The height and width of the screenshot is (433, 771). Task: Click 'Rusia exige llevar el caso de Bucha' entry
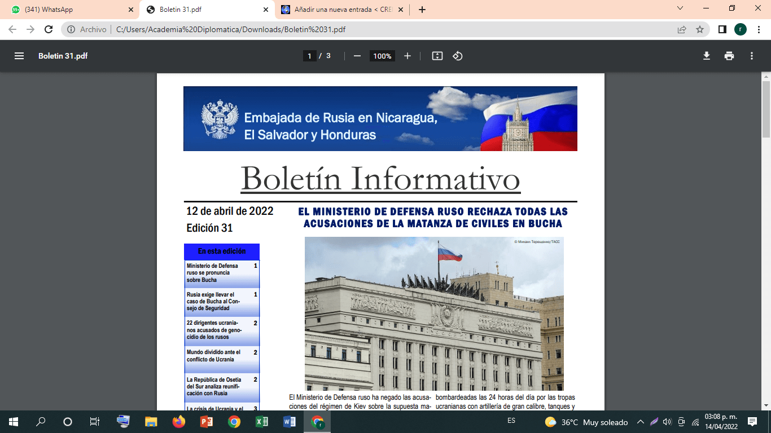222,302
